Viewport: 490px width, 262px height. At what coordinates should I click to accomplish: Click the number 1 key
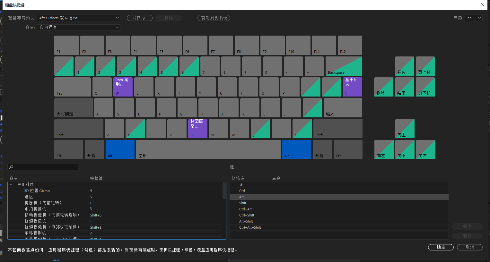85,66
